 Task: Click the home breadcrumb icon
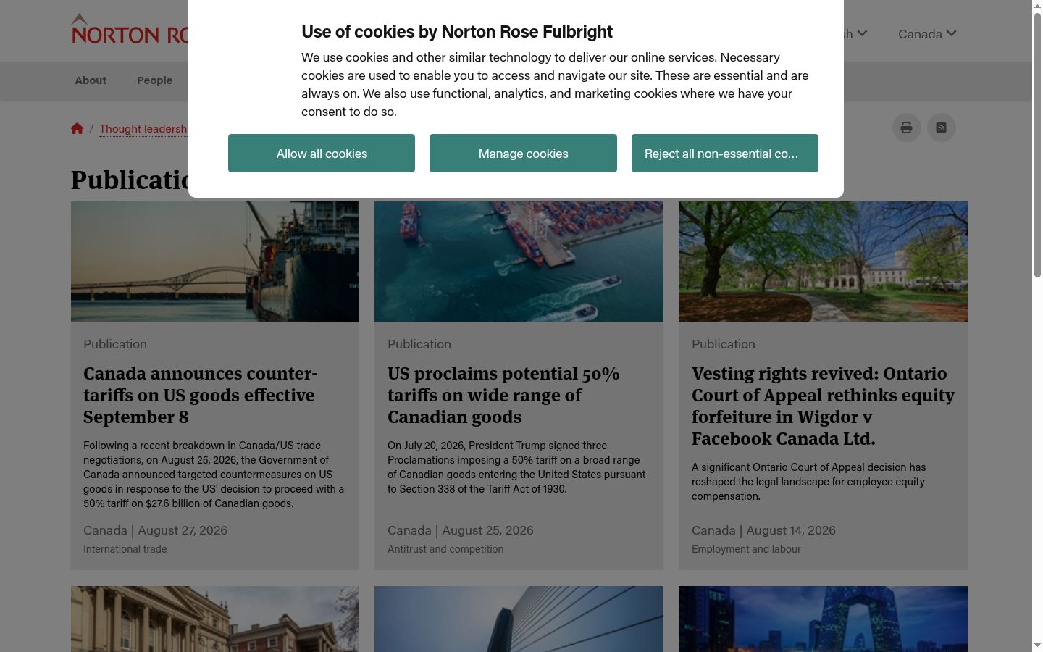point(77,128)
